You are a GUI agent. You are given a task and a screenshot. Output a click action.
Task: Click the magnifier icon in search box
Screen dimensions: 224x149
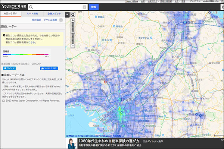pyautogui.click(x=31, y=7)
